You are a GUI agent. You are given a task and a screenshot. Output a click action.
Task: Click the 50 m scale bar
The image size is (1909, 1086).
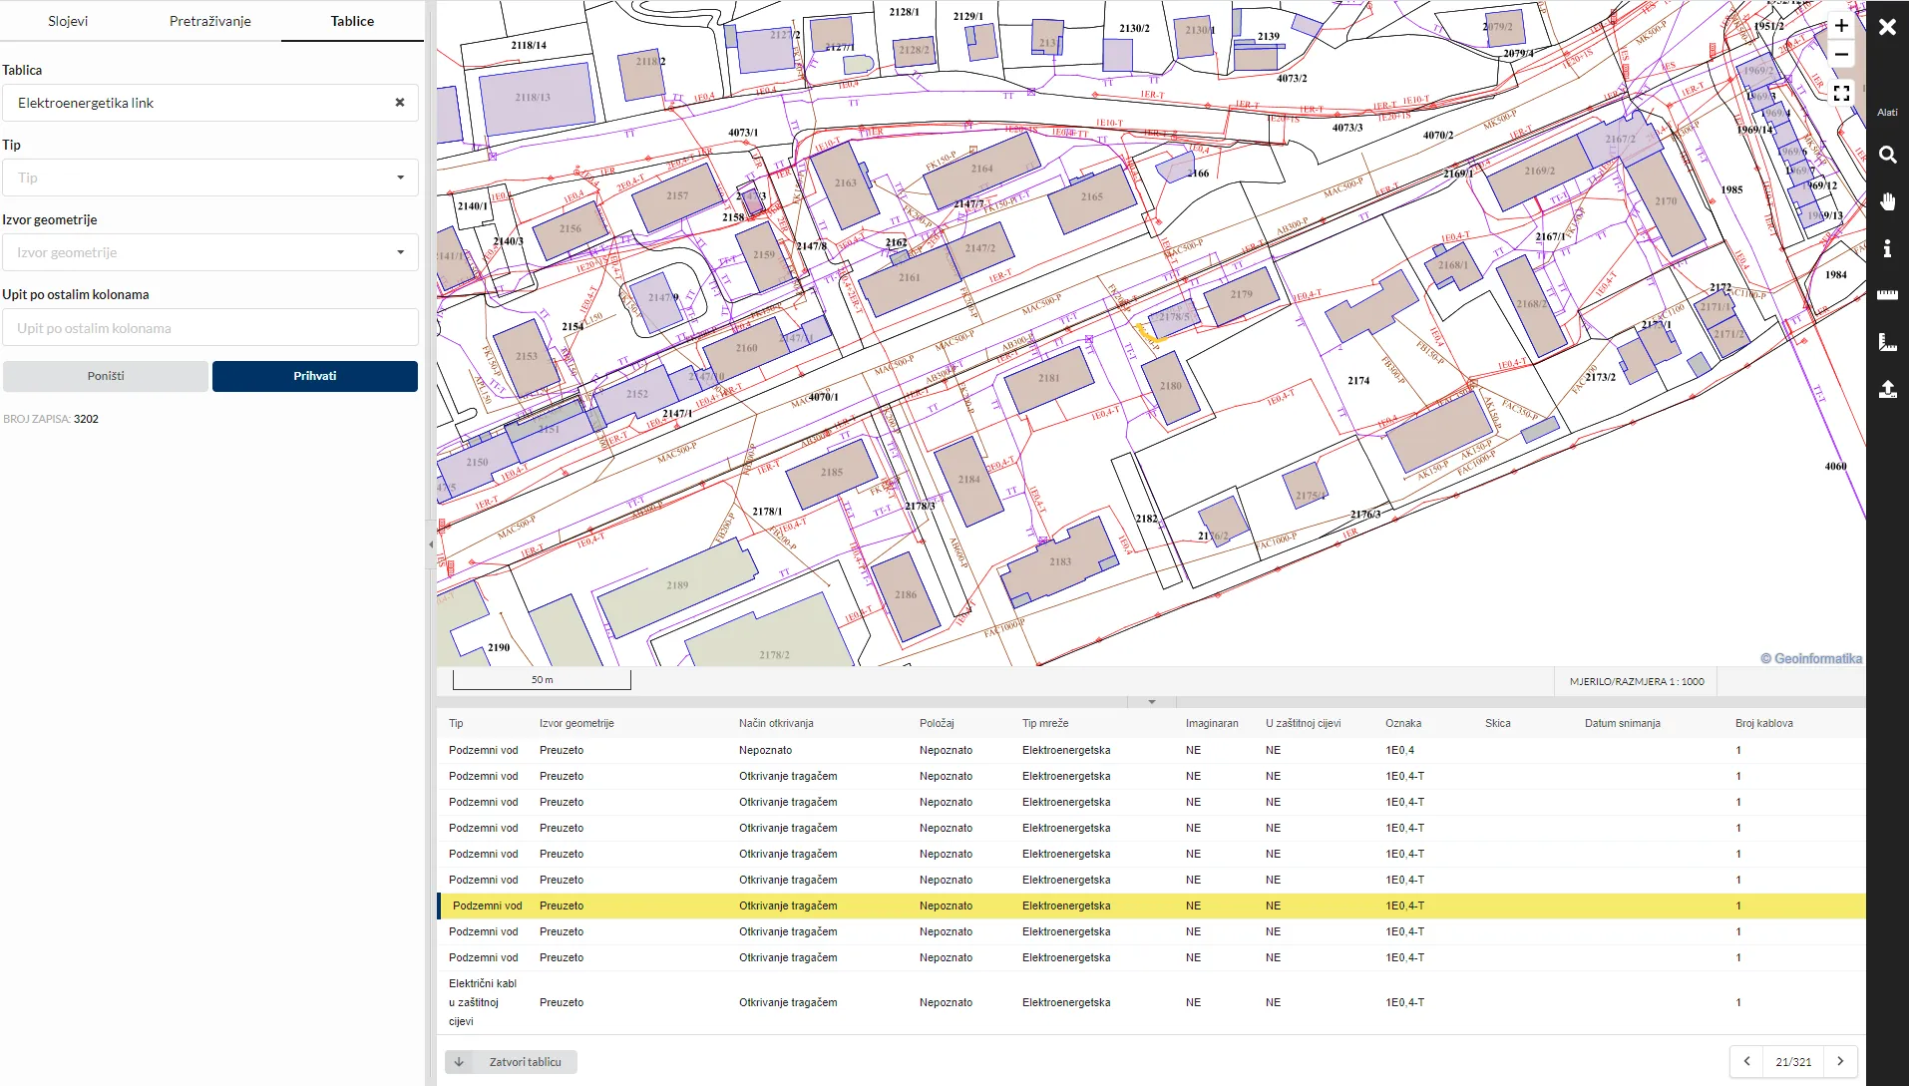542,679
